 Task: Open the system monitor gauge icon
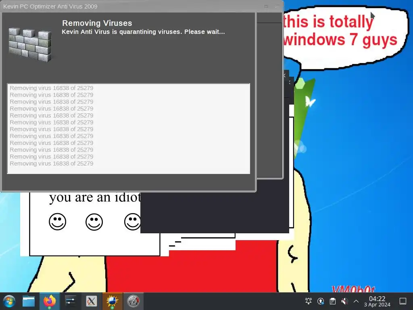[x=133, y=301]
